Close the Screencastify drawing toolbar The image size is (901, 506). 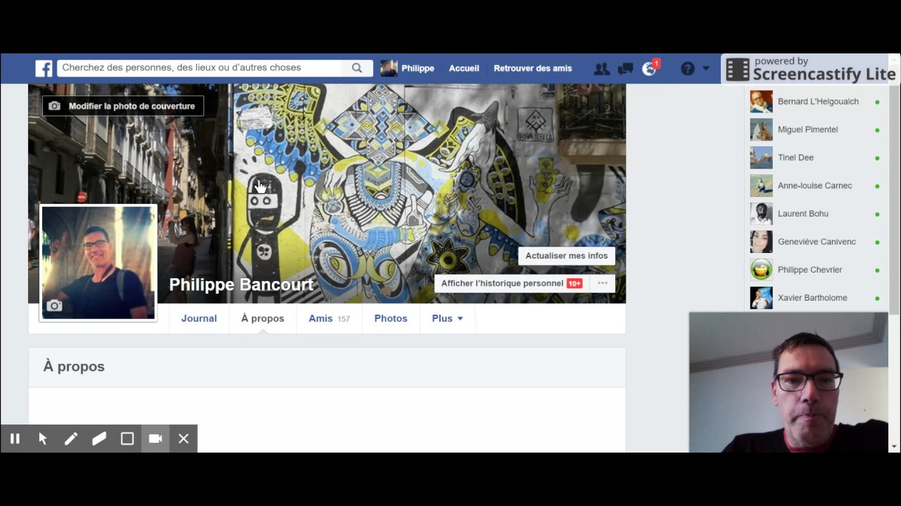[184, 439]
